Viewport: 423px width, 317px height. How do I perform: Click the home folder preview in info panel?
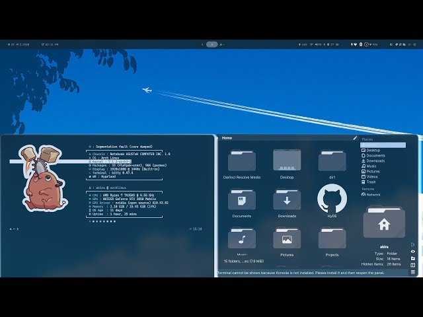pos(384,222)
